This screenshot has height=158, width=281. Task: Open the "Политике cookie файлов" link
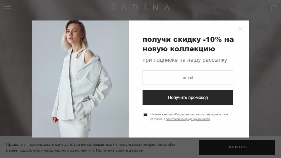click(119, 150)
